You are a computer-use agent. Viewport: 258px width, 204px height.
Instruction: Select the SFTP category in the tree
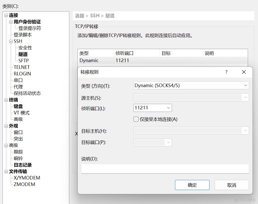[x=24, y=61]
